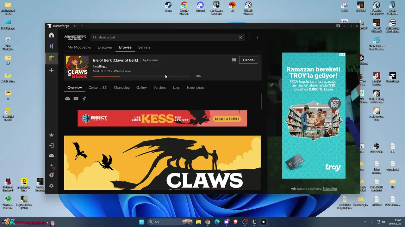Click the OBS Studio desktop shortcut
This screenshot has height=227, width=405.
[x=377, y=148]
